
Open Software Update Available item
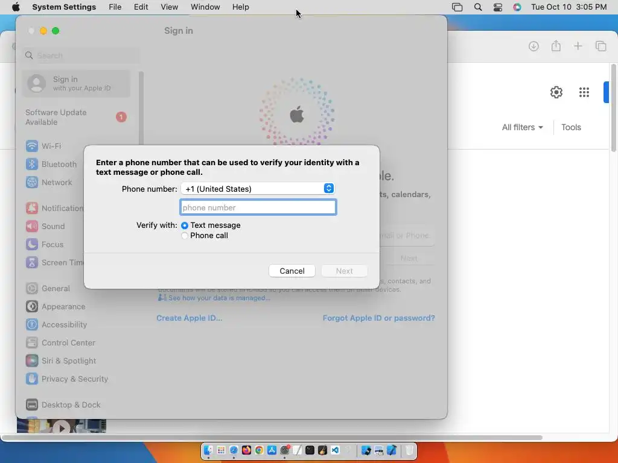76,118
